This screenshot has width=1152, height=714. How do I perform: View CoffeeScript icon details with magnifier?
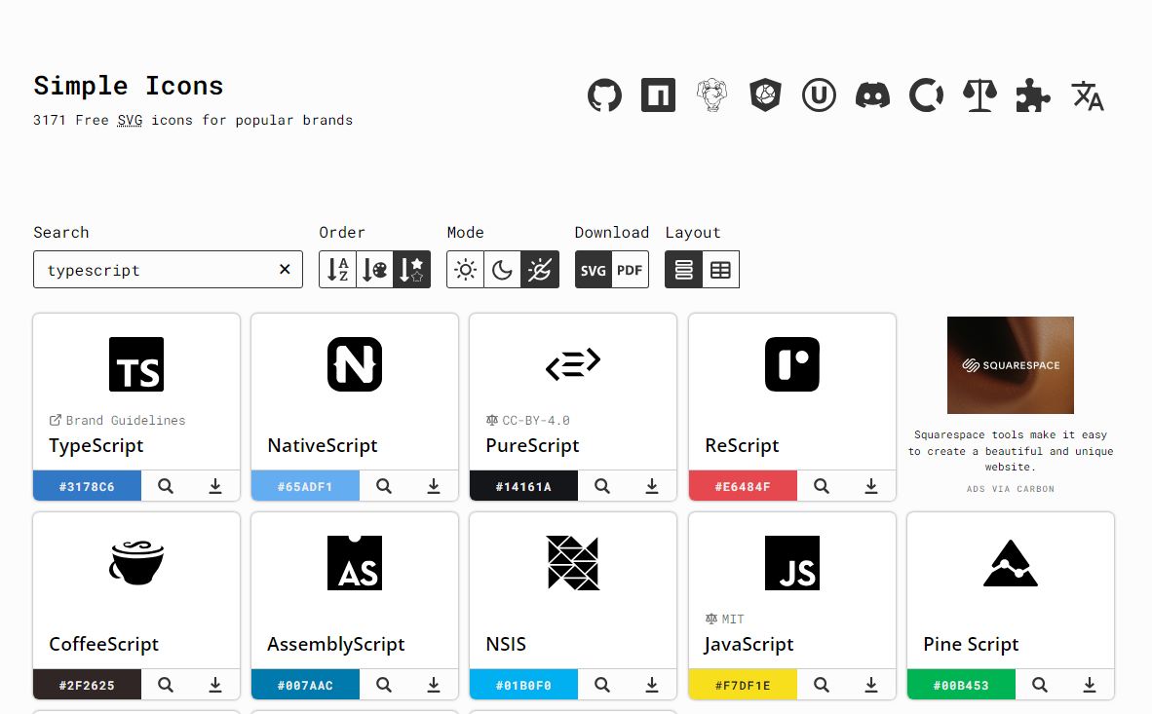pos(166,686)
